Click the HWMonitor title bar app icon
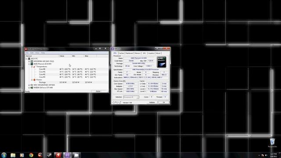 [x=26, y=49]
